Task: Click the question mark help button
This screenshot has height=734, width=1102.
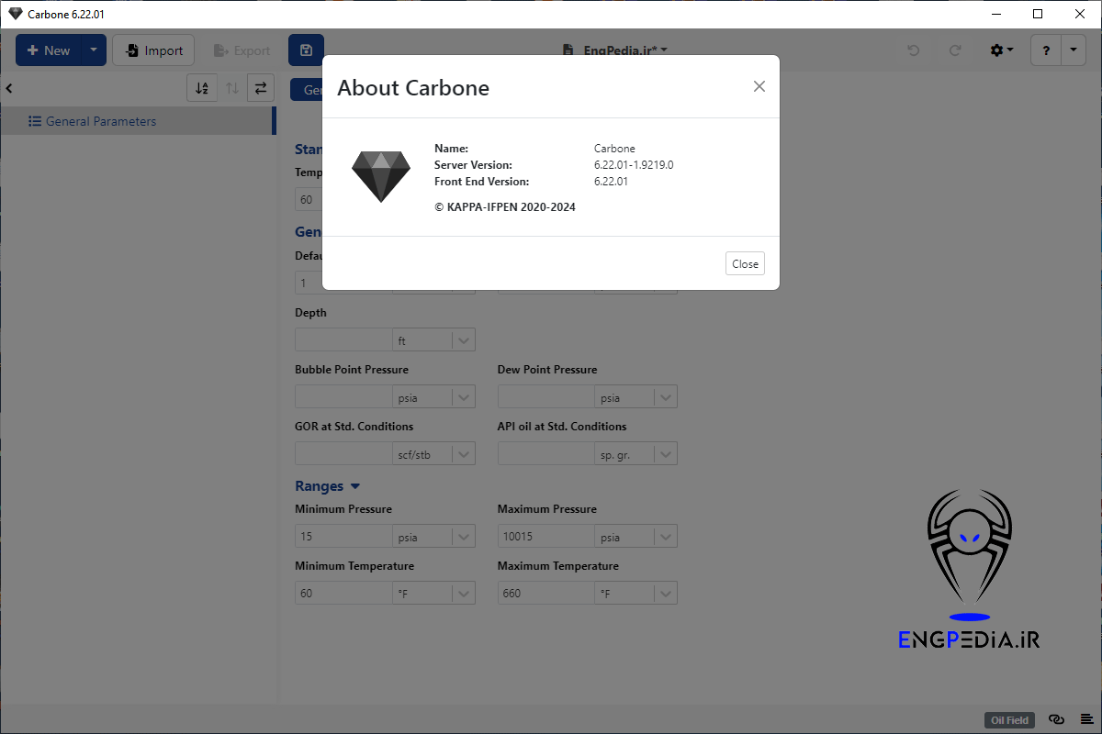Action: [x=1046, y=50]
